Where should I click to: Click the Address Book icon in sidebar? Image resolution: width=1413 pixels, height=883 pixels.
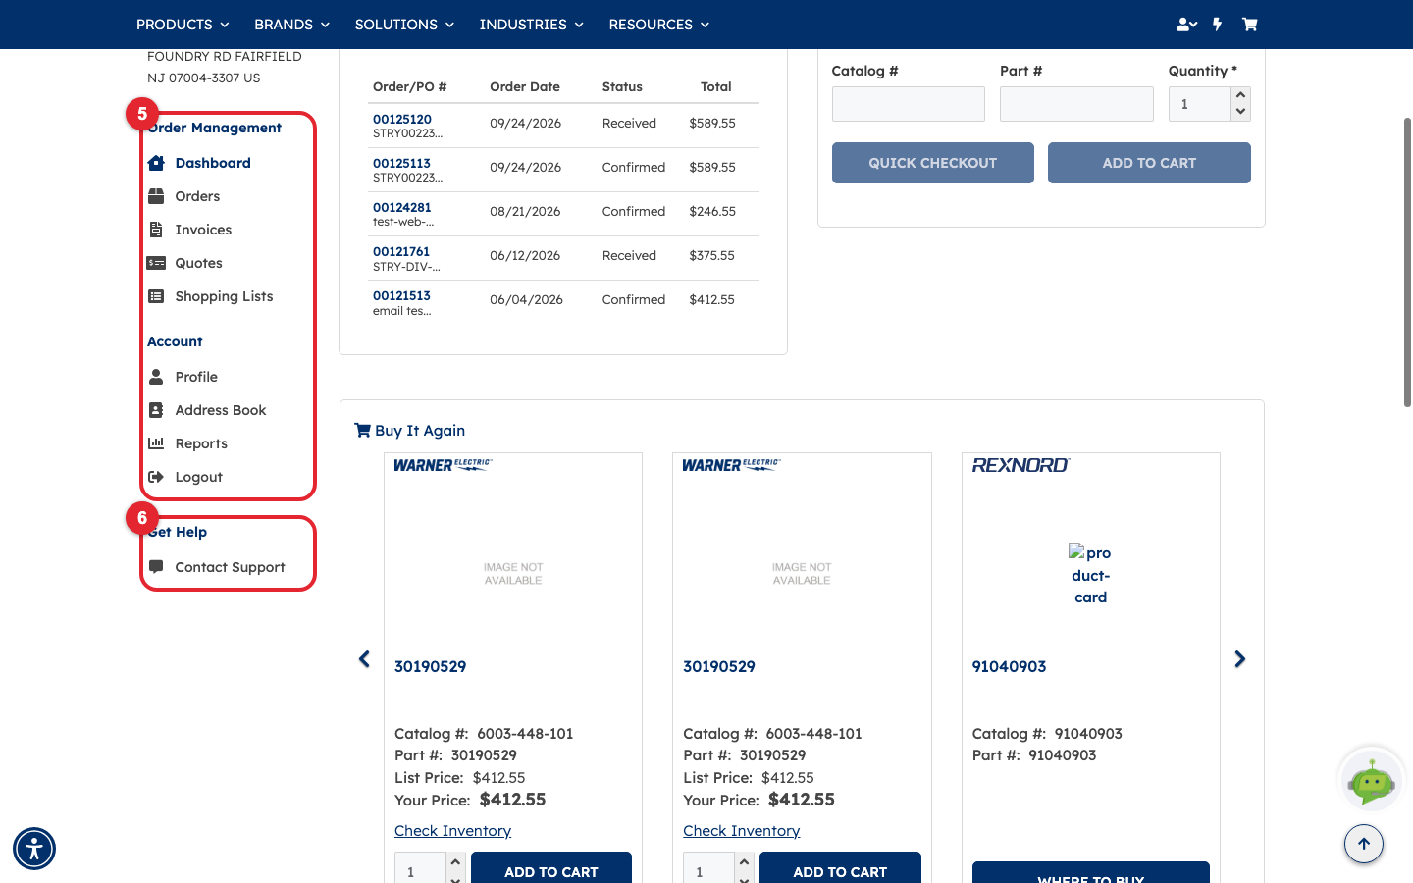pos(156,410)
